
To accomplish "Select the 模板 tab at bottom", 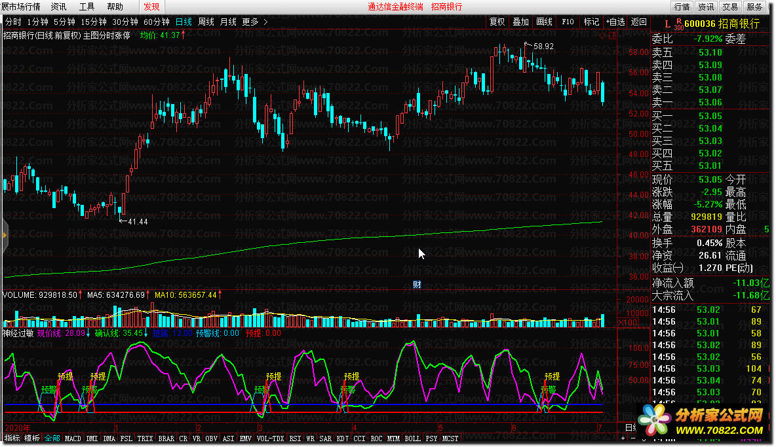I will (x=32, y=438).
